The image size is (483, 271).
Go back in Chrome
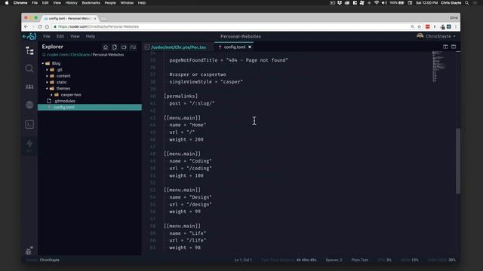(x=26, y=27)
